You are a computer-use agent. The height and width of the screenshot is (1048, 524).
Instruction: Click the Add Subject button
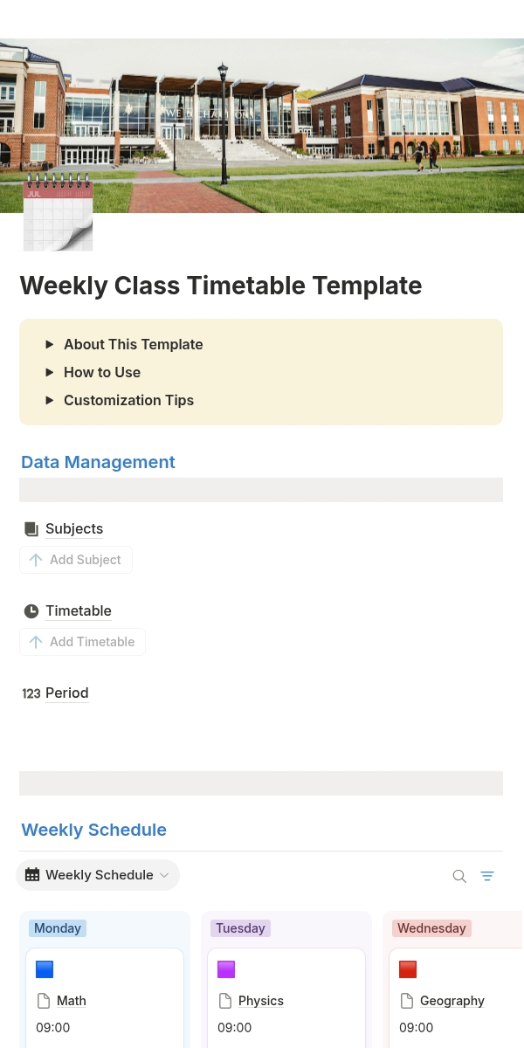[x=76, y=560]
